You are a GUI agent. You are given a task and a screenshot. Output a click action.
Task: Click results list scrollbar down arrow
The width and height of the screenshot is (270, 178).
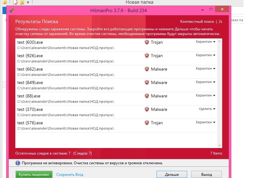[219, 146]
